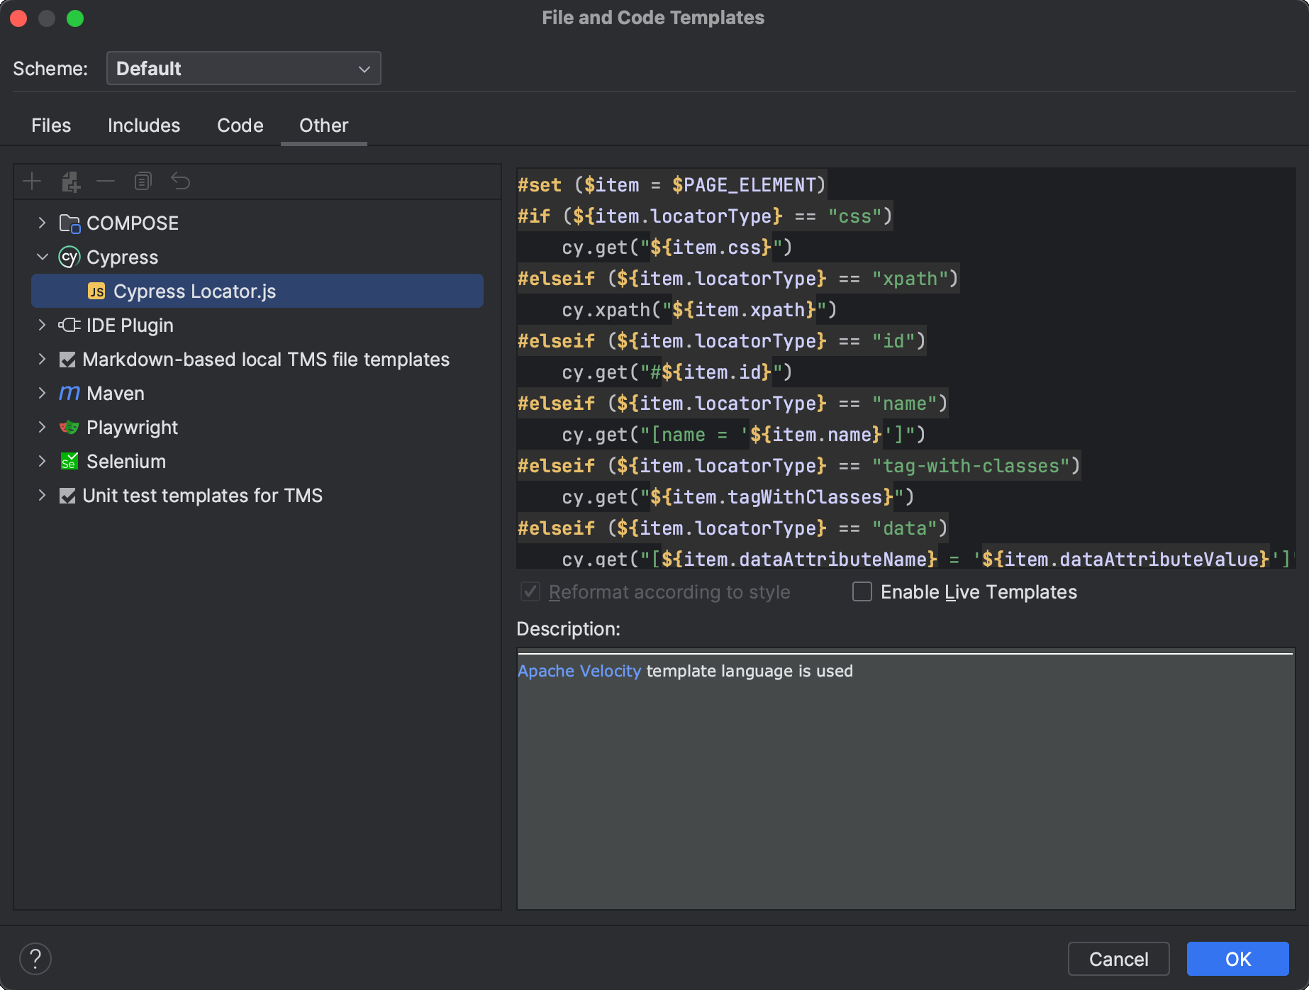Click the Create Template plus icon
The width and height of the screenshot is (1309, 990).
coord(32,182)
